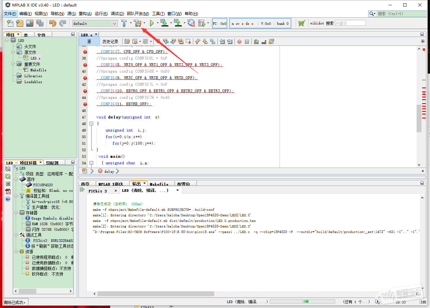The image size is (430, 308).
Task: Select Makefile in the project tree
Action: [x=38, y=70]
